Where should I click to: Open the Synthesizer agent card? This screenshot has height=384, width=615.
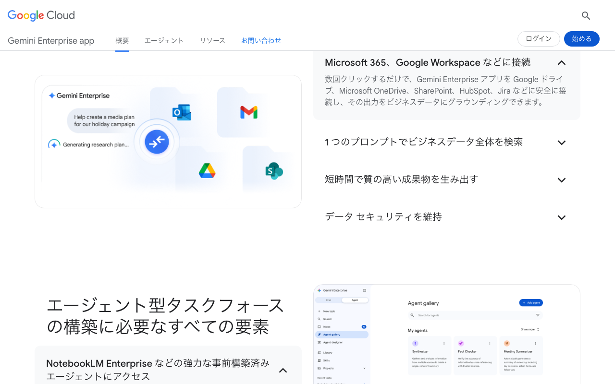pyautogui.click(x=430, y=356)
